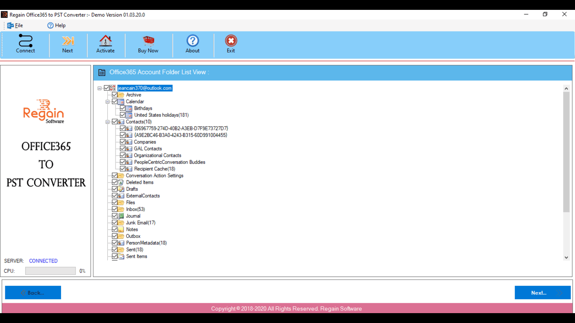Select the jeancain370@outlook.com account label

point(145,88)
